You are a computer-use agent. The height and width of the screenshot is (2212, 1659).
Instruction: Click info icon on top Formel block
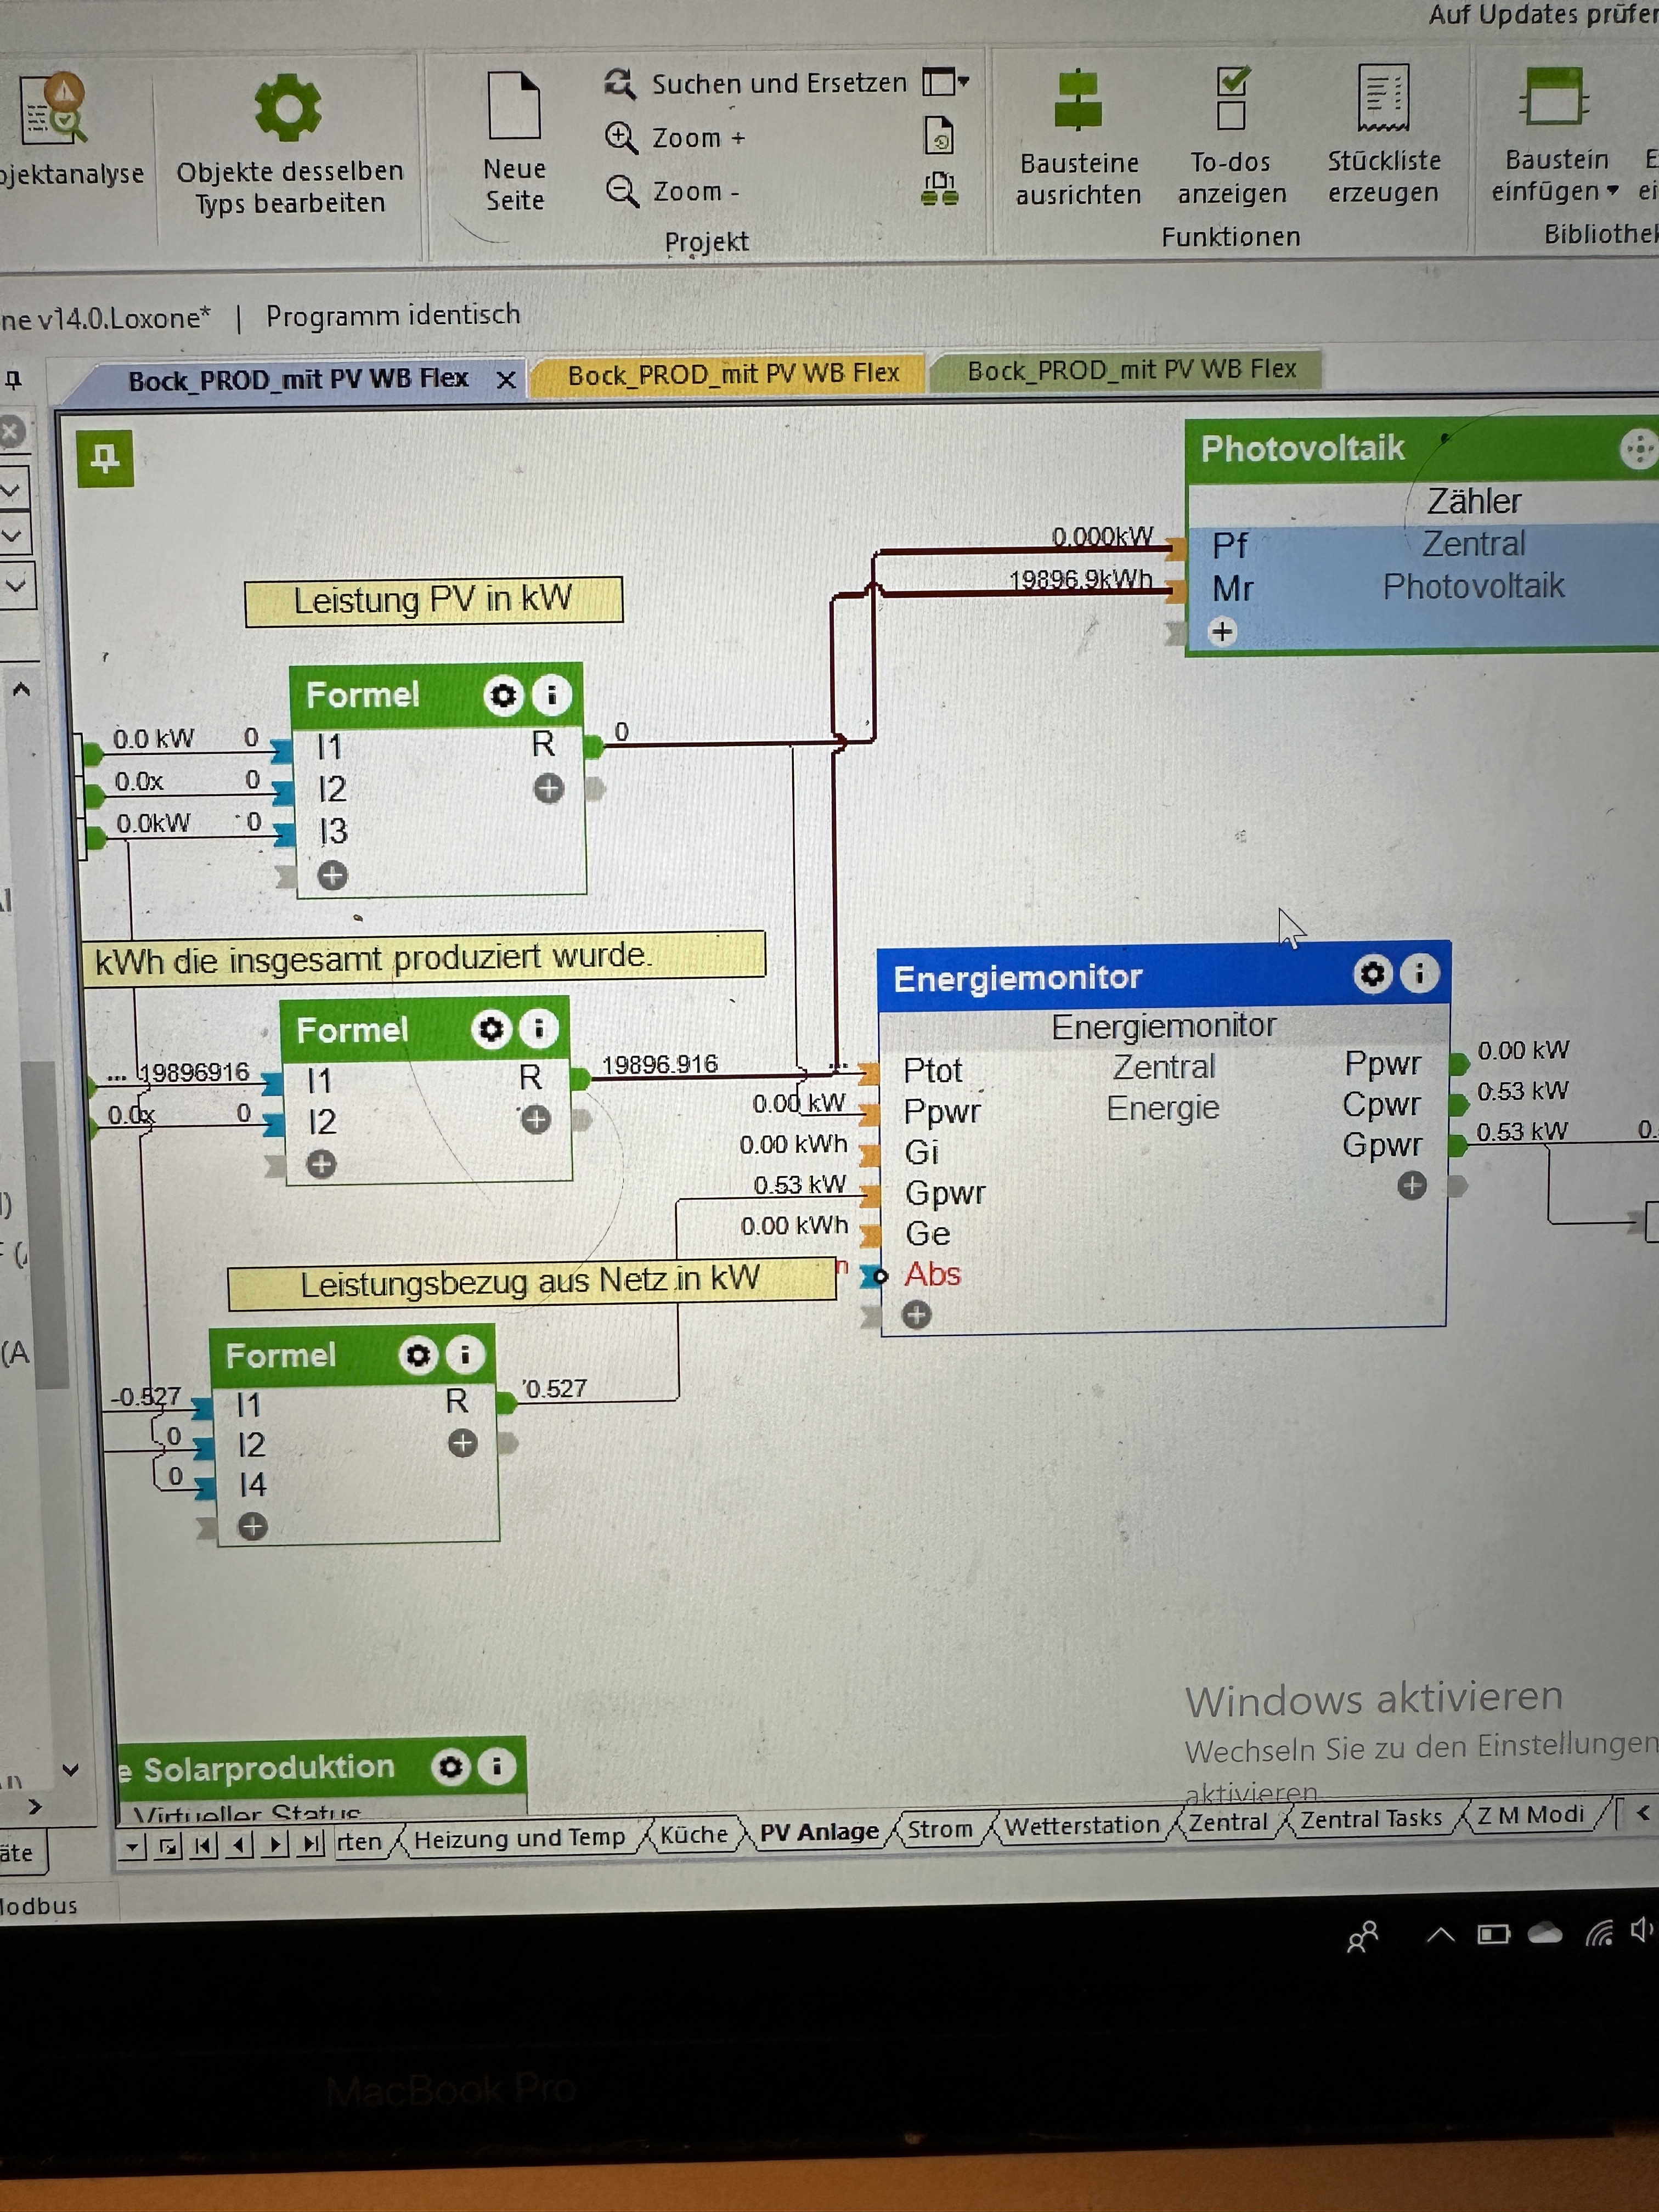coord(551,695)
